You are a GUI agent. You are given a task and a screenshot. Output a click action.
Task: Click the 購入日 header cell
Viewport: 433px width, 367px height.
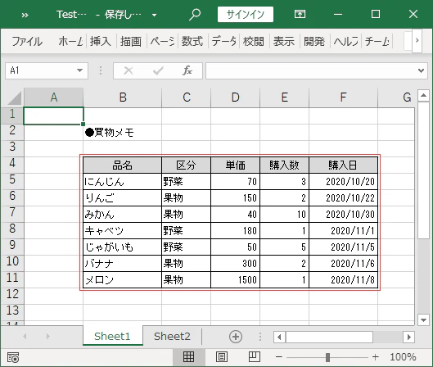tap(343, 165)
